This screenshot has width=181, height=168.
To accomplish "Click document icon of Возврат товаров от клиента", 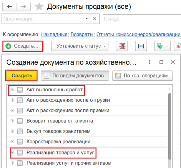I will coord(20,121).
